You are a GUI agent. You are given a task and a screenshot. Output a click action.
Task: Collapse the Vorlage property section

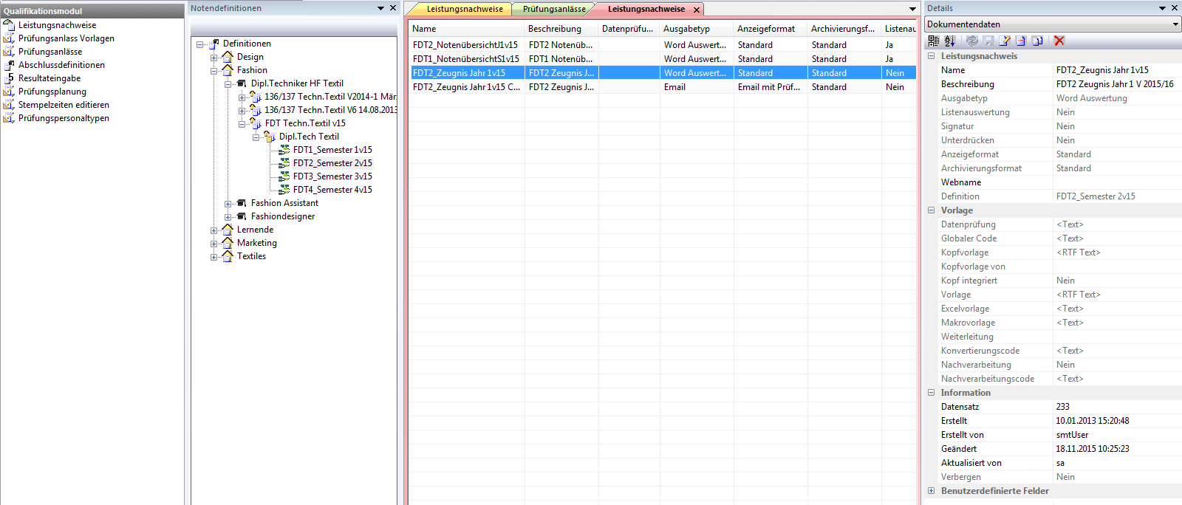click(931, 210)
